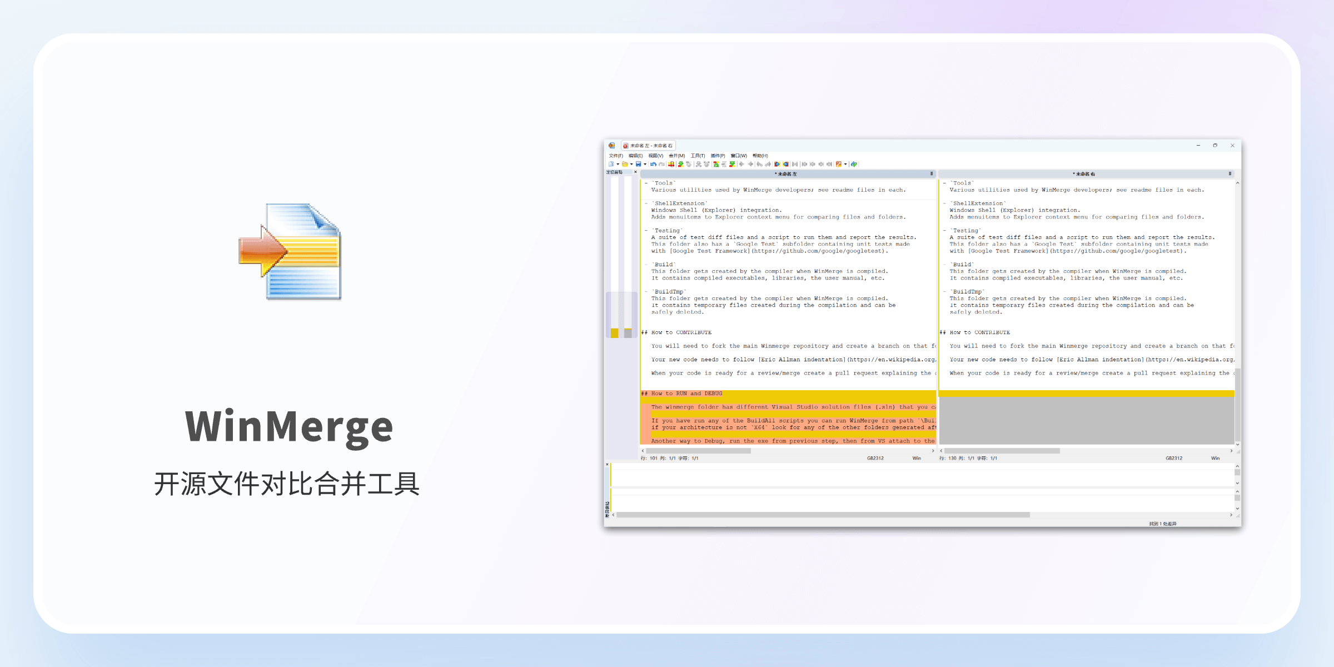Click right status text 行: 130

(x=948, y=459)
